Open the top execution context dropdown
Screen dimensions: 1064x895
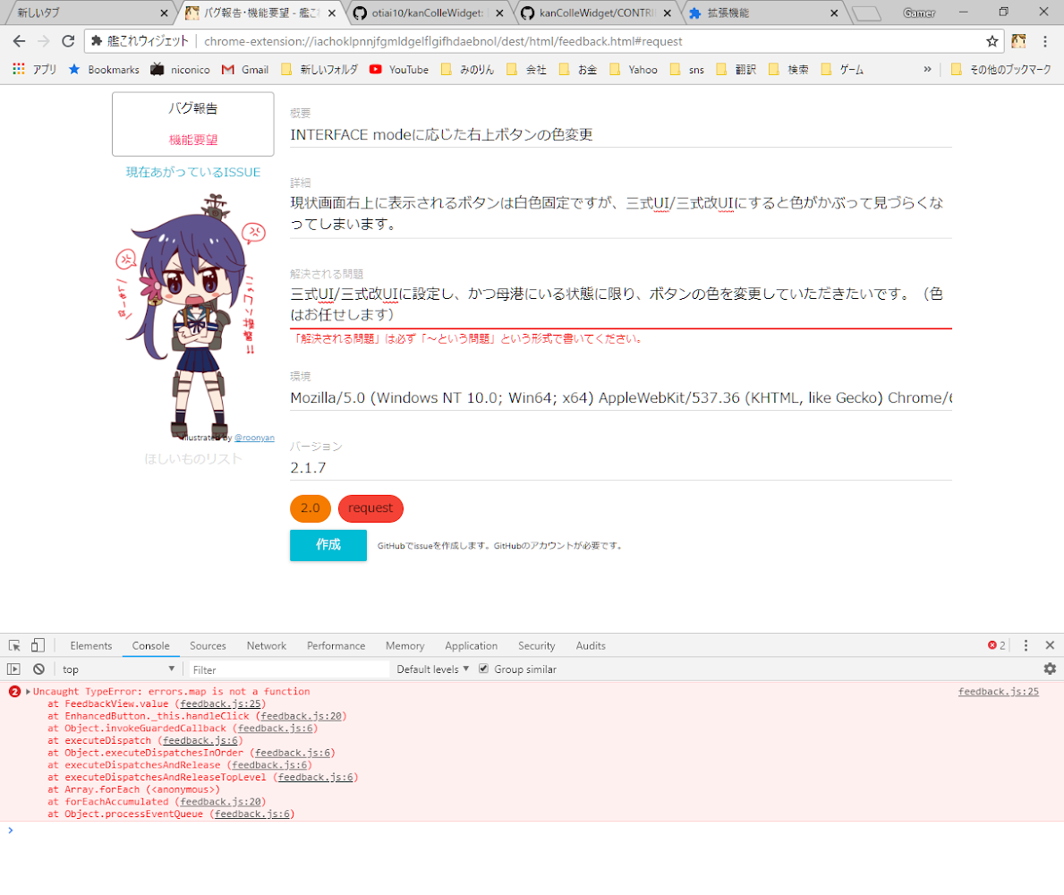[x=118, y=669]
